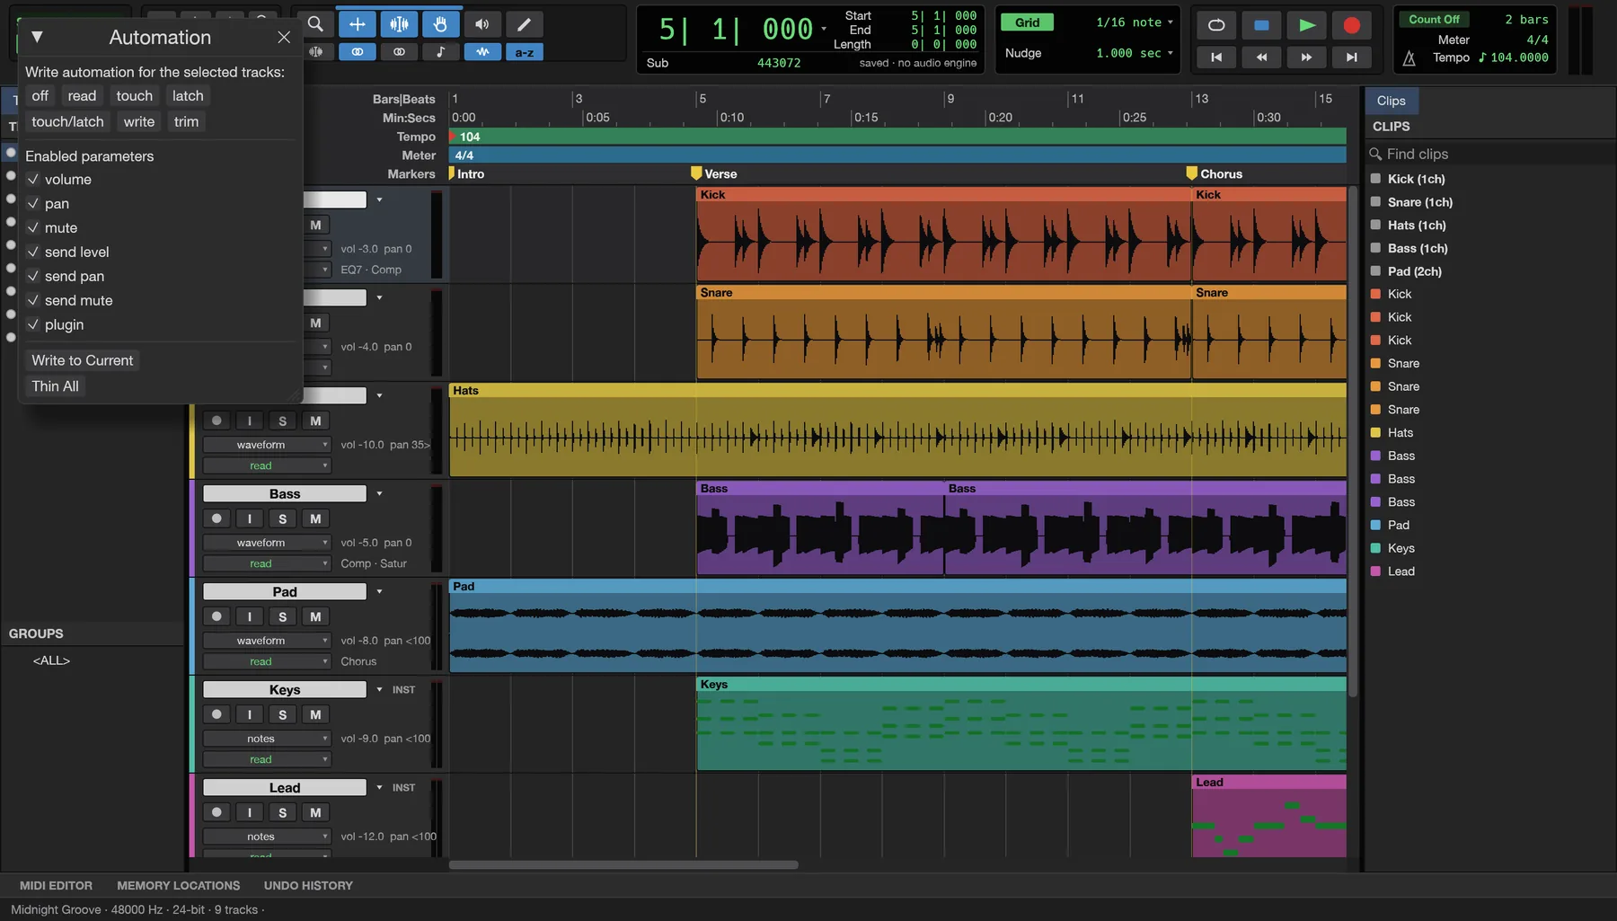Select the Selector waveform cursor tool
Image resolution: width=1617 pixels, height=921 pixels.
[399, 24]
